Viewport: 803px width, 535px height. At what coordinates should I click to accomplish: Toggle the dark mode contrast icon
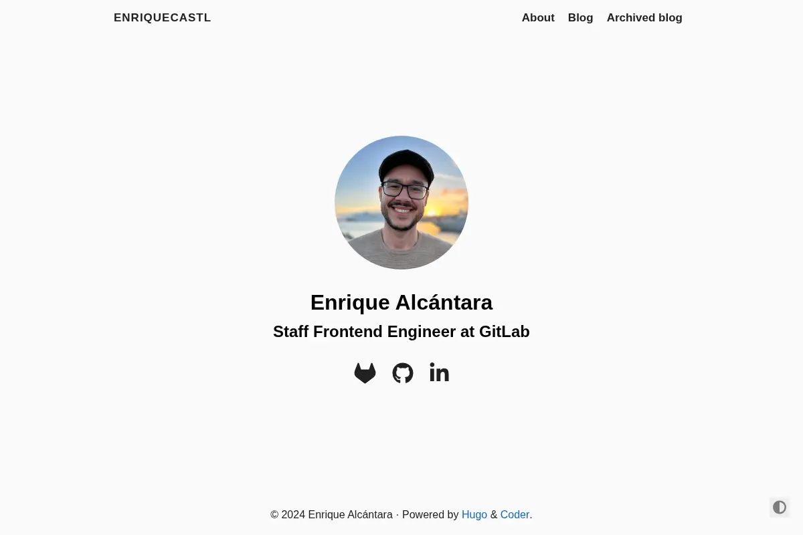780,508
